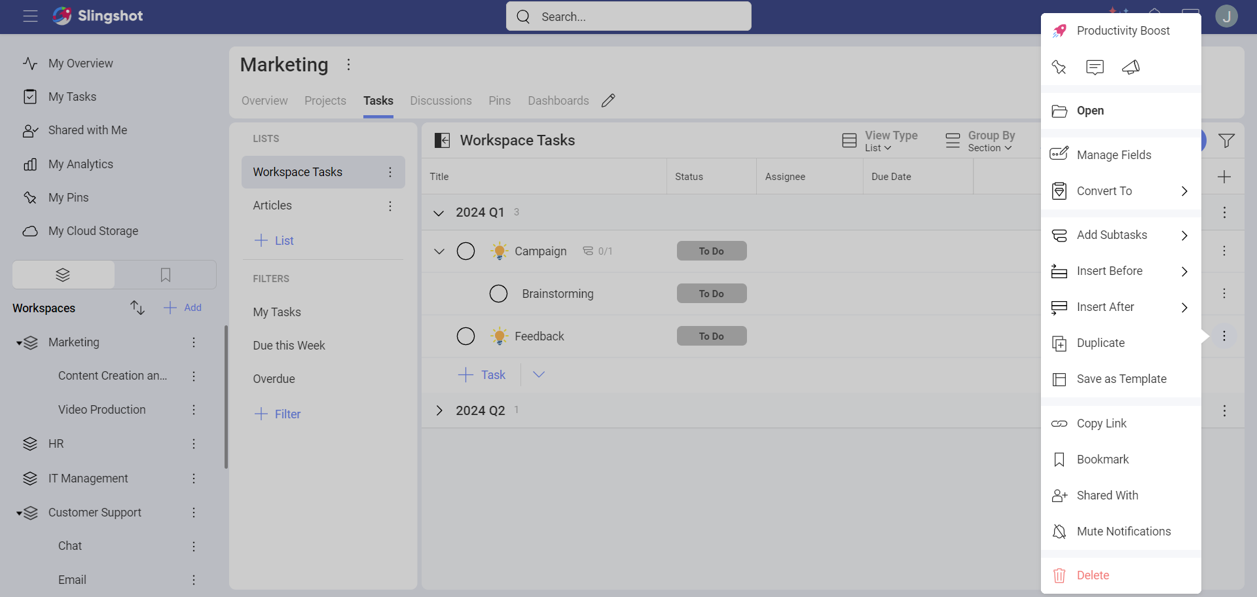
Task: Add a new column with plus icon
Action: (x=1224, y=177)
